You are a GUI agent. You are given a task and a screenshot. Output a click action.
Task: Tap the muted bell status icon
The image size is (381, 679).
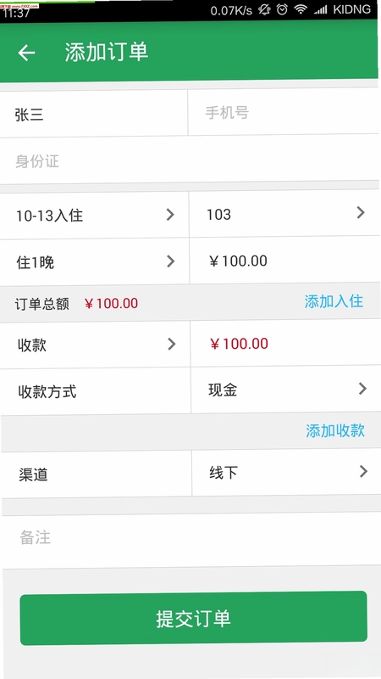[x=264, y=9]
